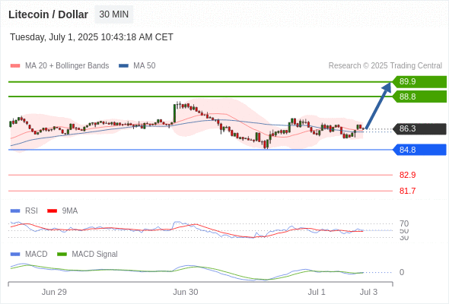
Task: Select the 84.8 blue pivot price tag
Action: pyautogui.click(x=419, y=150)
